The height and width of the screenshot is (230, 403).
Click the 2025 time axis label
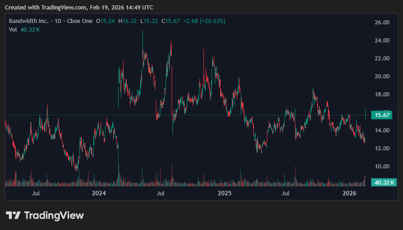click(x=225, y=194)
